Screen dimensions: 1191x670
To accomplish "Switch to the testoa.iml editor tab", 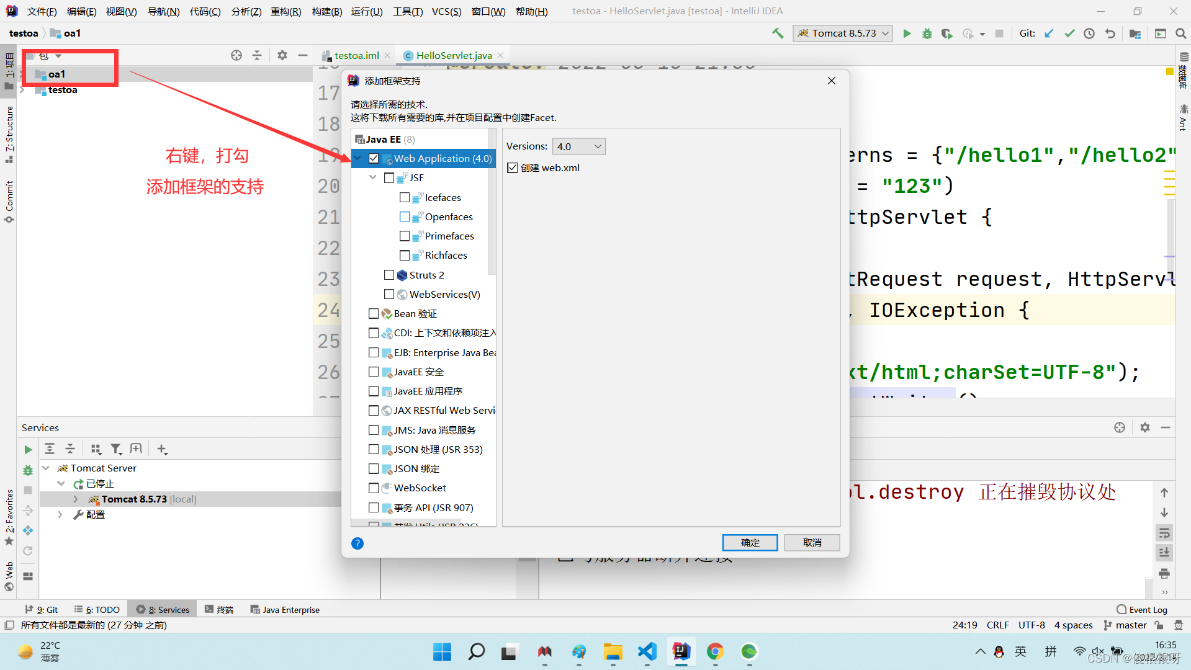I will click(x=356, y=55).
